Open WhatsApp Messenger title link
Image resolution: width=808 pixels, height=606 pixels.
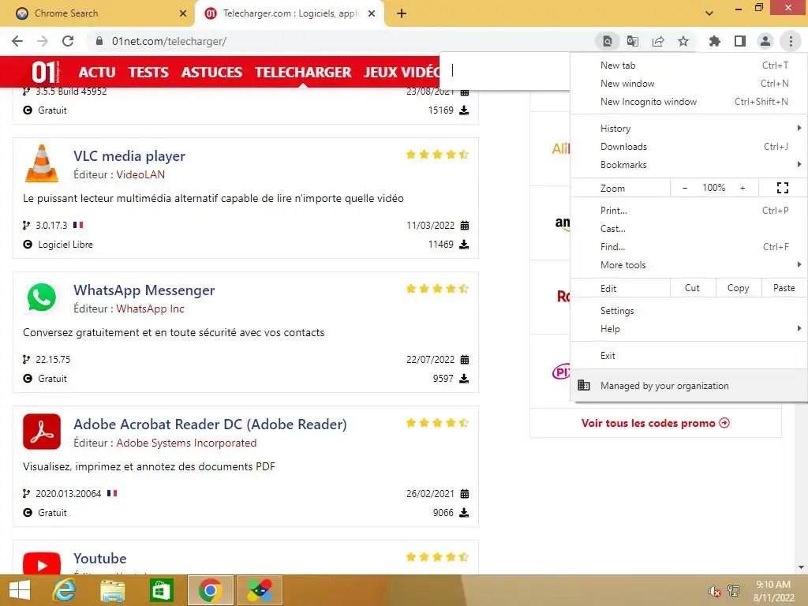[144, 290]
